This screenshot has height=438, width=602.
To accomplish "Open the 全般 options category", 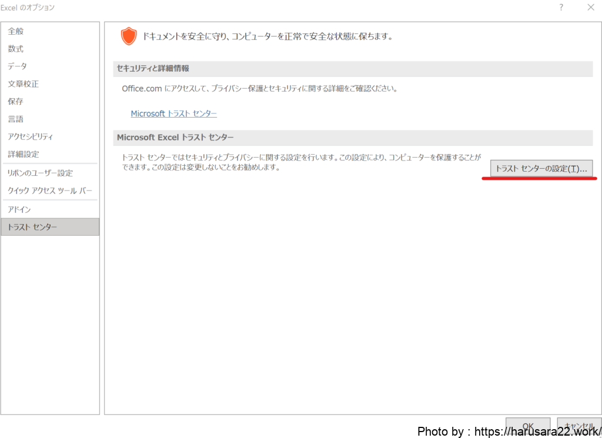I will [16, 31].
